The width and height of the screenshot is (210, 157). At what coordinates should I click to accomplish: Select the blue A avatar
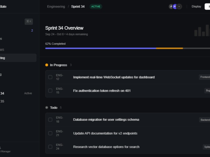pyautogui.click(x=175, y=7)
